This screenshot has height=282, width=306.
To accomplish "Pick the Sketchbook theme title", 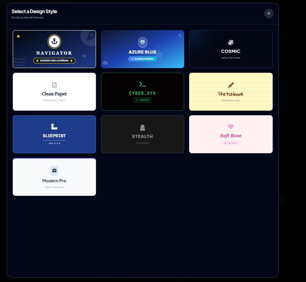I will [231, 94].
